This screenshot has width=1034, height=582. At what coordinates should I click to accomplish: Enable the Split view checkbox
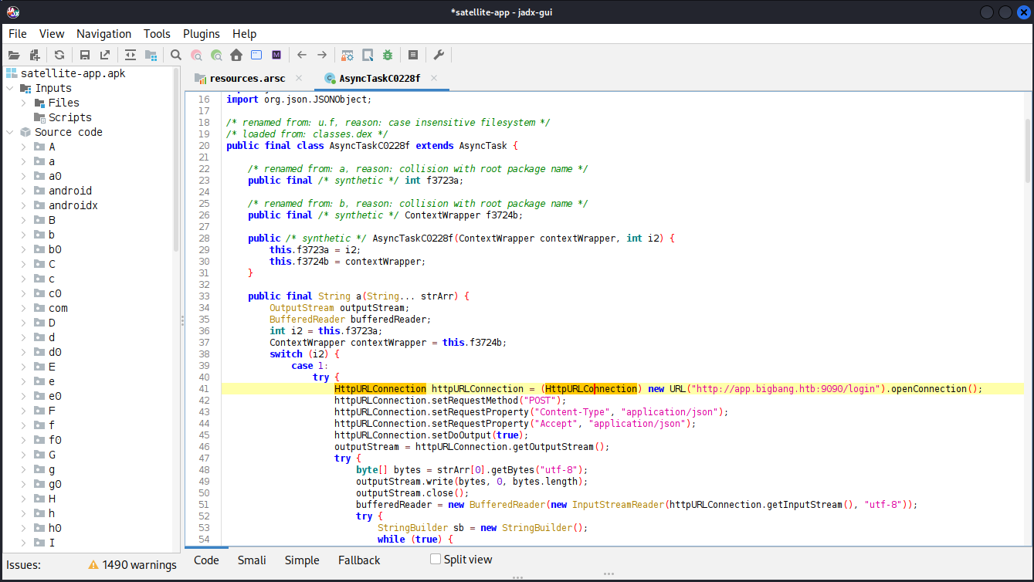[x=436, y=559]
